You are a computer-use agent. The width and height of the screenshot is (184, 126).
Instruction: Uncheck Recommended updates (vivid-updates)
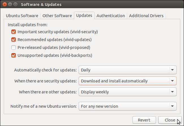click(x=14, y=40)
